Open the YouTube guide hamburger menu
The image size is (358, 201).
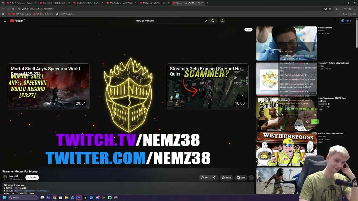pyautogui.click(x=5, y=21)
